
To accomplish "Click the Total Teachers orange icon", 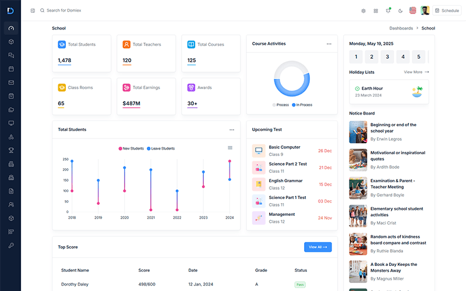I will [x=126, y=44].
